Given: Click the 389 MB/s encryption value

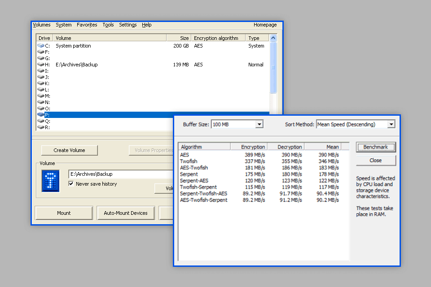Looking at the screenshot, I should [x=255, y=155].
